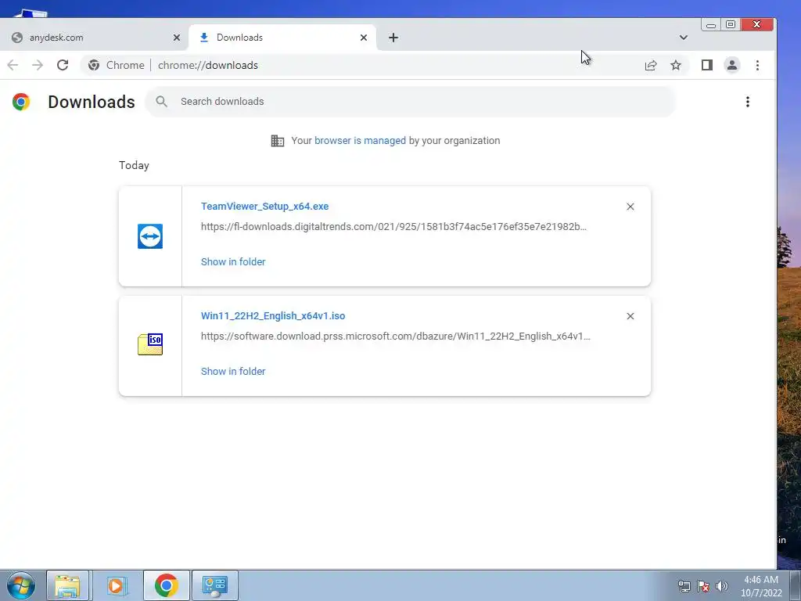Remove Win11 ISO download from list
Viewport: 801px width, 601px height.
pos(630,316)
